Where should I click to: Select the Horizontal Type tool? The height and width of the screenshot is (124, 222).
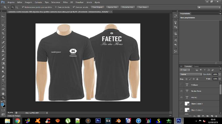3,81
